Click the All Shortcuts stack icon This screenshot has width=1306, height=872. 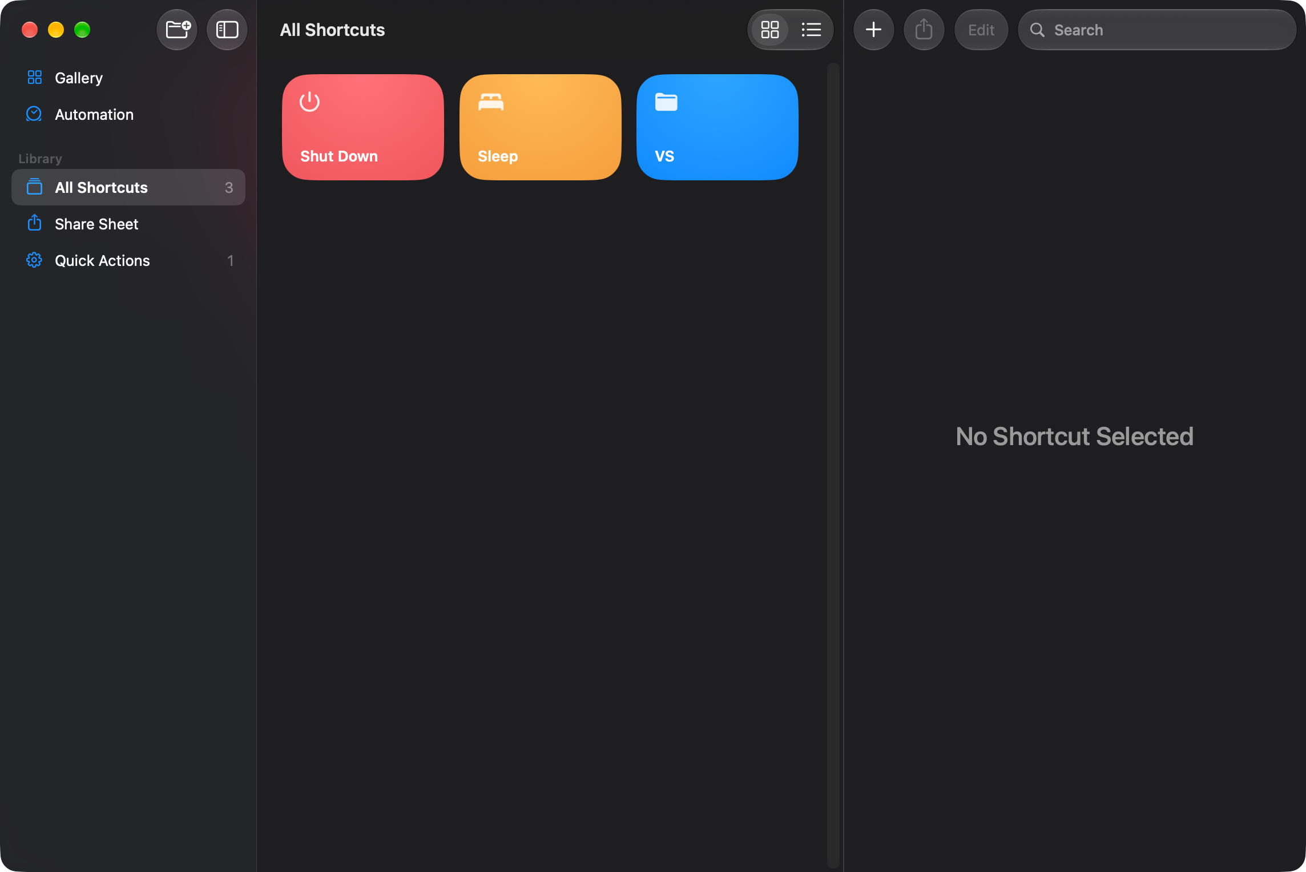(34, 187)
